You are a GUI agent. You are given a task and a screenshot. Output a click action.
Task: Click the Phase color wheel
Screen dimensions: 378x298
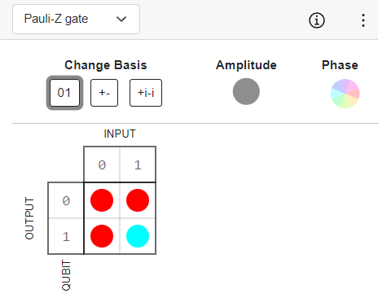pos(345,94)
